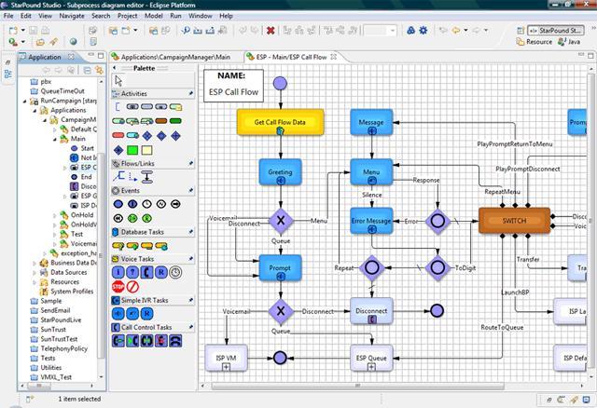Click the Disconnect task node
Viewport: 597px width, 408px height.
(x=371, y=311)
